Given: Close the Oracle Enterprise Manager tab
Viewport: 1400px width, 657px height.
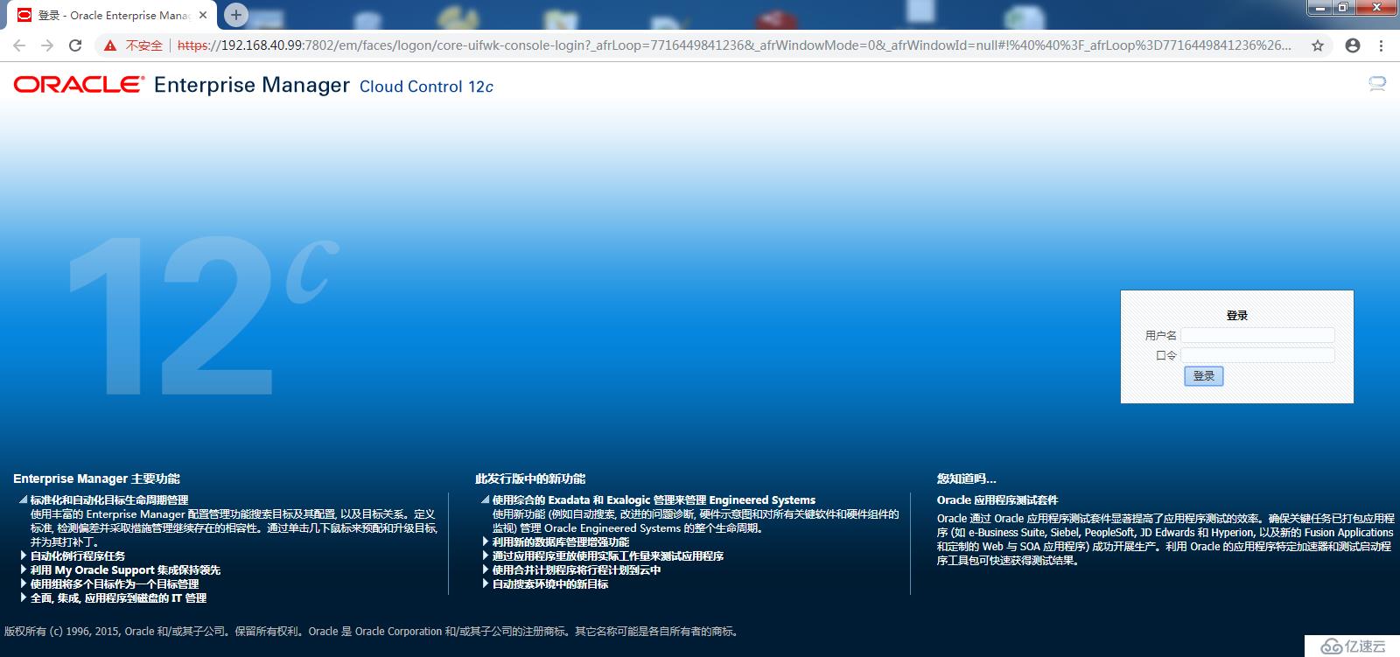Looking at the screenshot, I should 203,15.
